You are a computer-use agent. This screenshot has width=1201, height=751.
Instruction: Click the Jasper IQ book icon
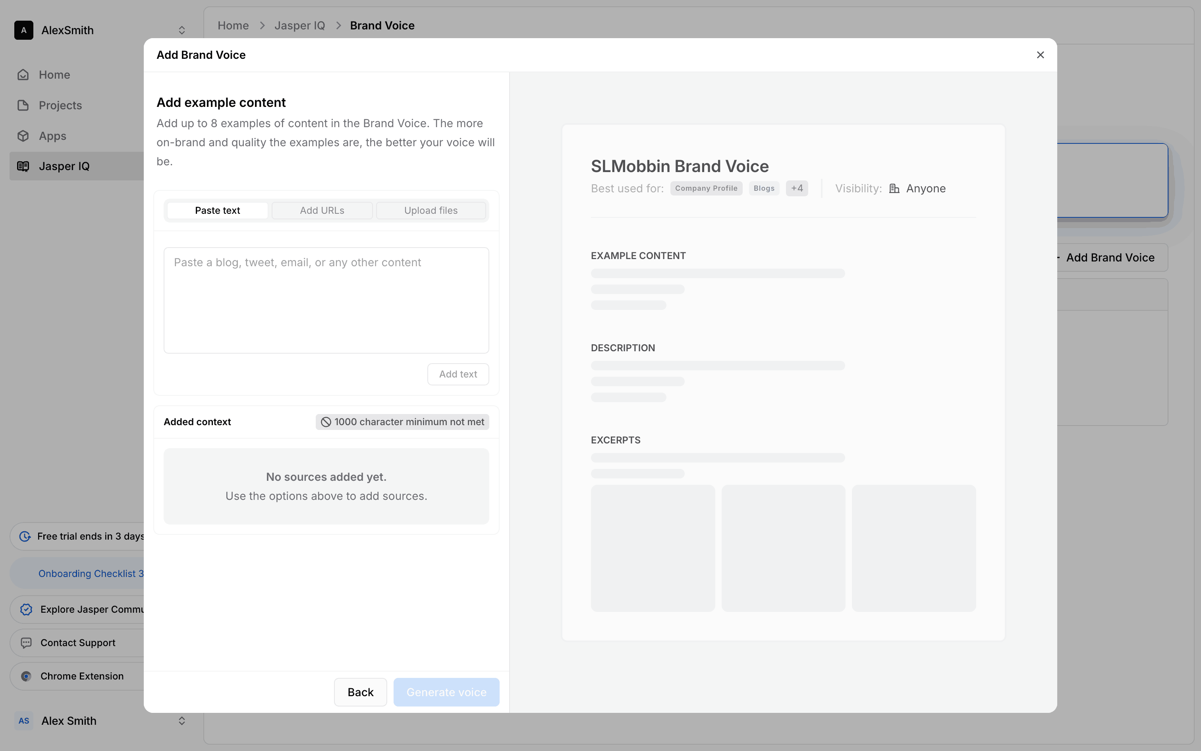pyautogui.click(x=23, y=166)
